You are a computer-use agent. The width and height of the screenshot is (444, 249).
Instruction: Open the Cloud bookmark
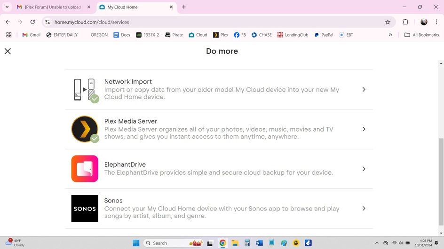[198, 35]
